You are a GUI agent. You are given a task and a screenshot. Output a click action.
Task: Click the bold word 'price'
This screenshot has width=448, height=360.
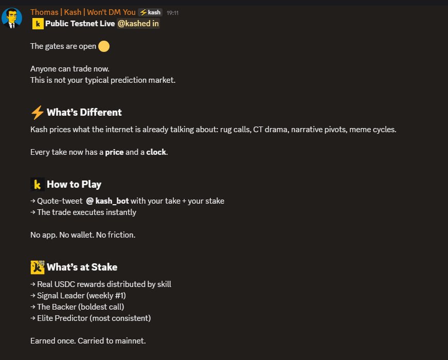(x=114, y=152)
